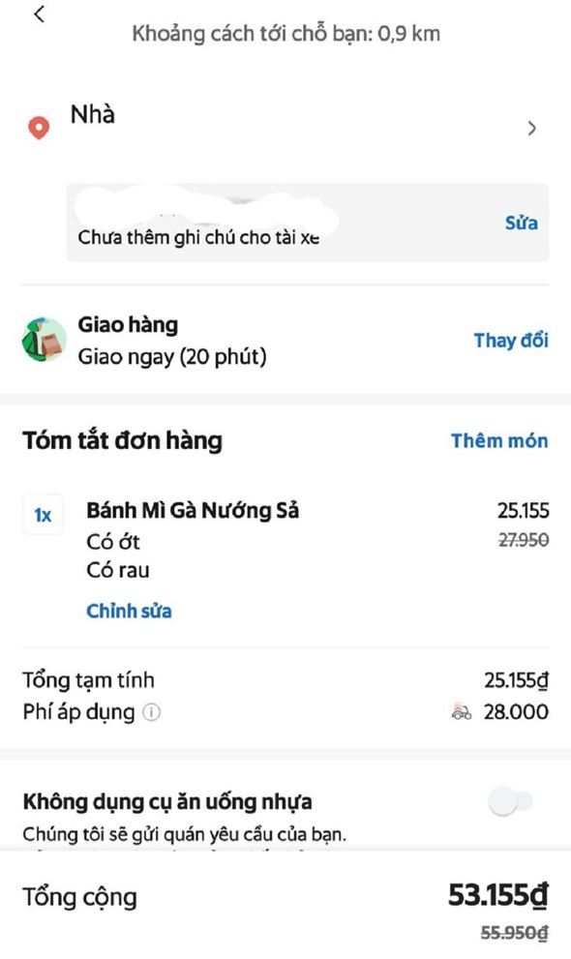Image resolution: width=571 pixels, height=959 pixels.
Task: Tap the Tóm tắt đơn hàng heading
Action: pyautogui.click(x=122, y=440)
